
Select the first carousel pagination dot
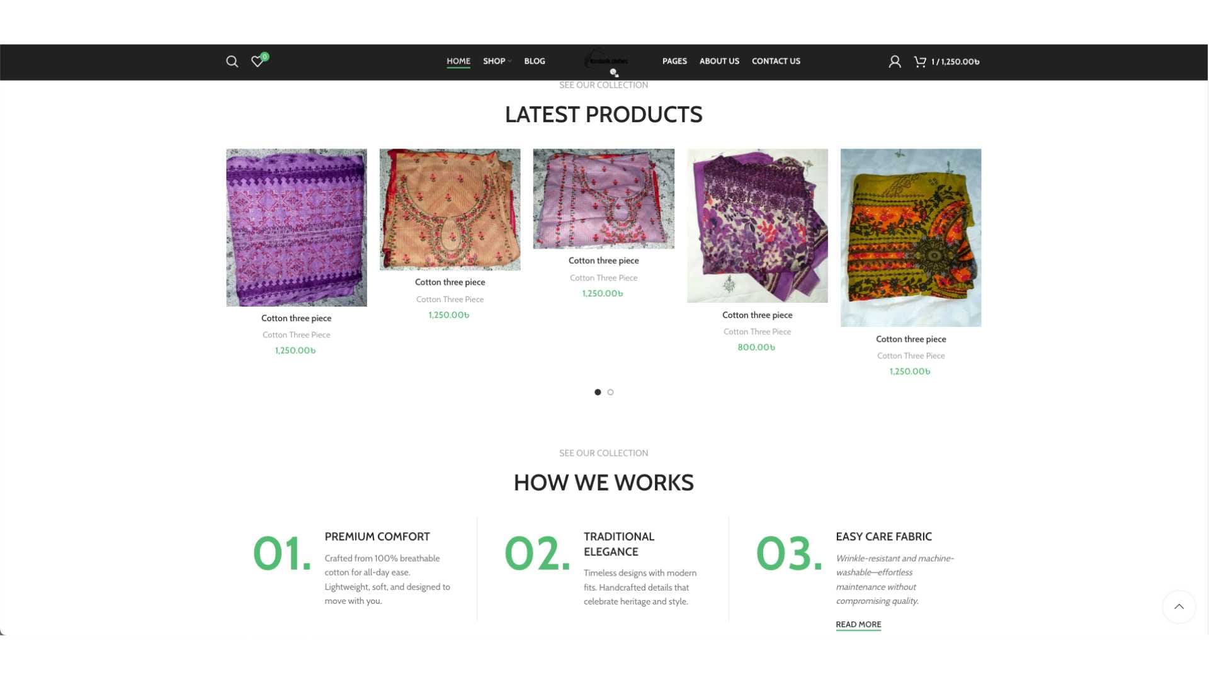(x=598, y=392)
